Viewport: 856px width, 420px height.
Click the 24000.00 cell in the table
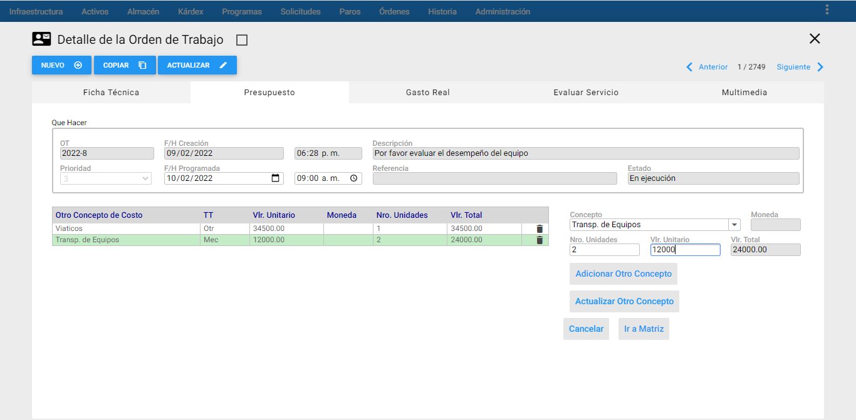click(484, 240)
